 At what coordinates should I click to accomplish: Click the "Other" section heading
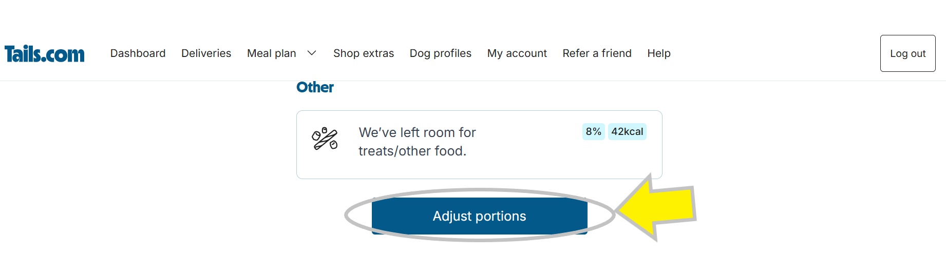[x=315, y=88]
